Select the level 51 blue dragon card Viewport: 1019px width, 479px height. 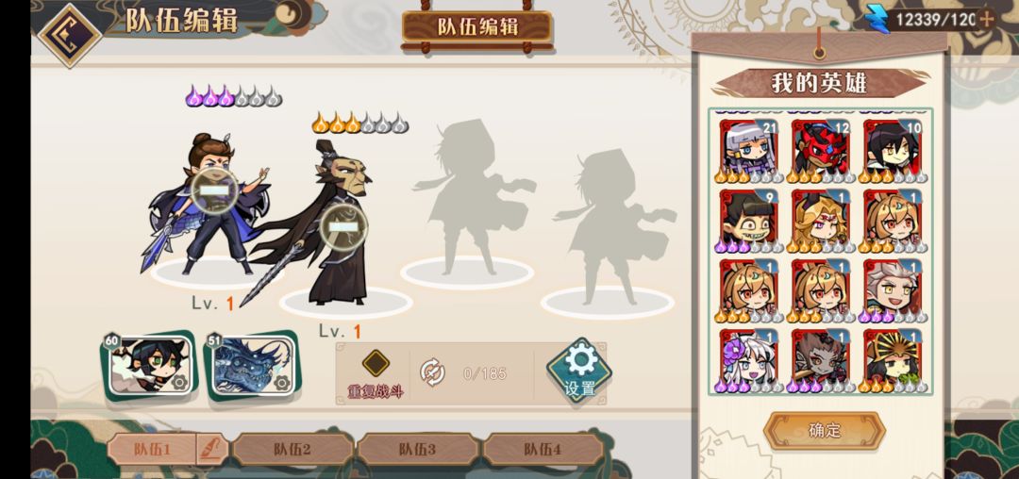click(x=253, y=366)
